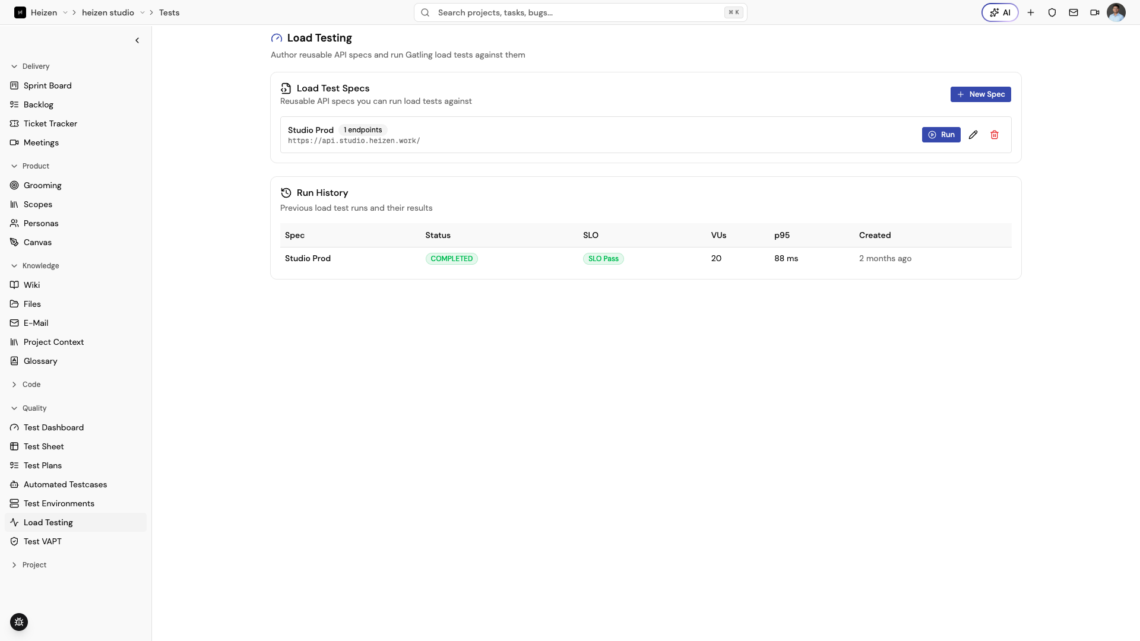The width and height of the screenshot is (1140, 641).
Task: Focus the search projects field
Action: point(580,12)
